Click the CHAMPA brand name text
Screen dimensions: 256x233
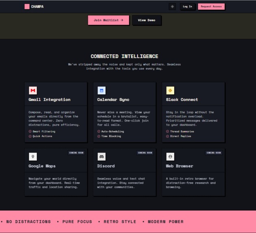coord(37,7)
